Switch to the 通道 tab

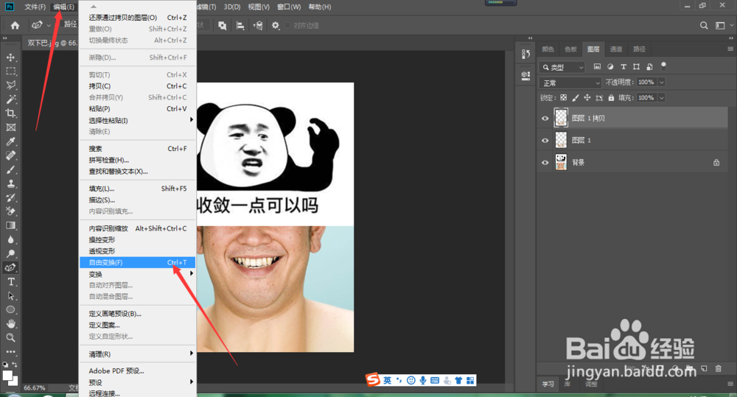click(x=616, y=49)
